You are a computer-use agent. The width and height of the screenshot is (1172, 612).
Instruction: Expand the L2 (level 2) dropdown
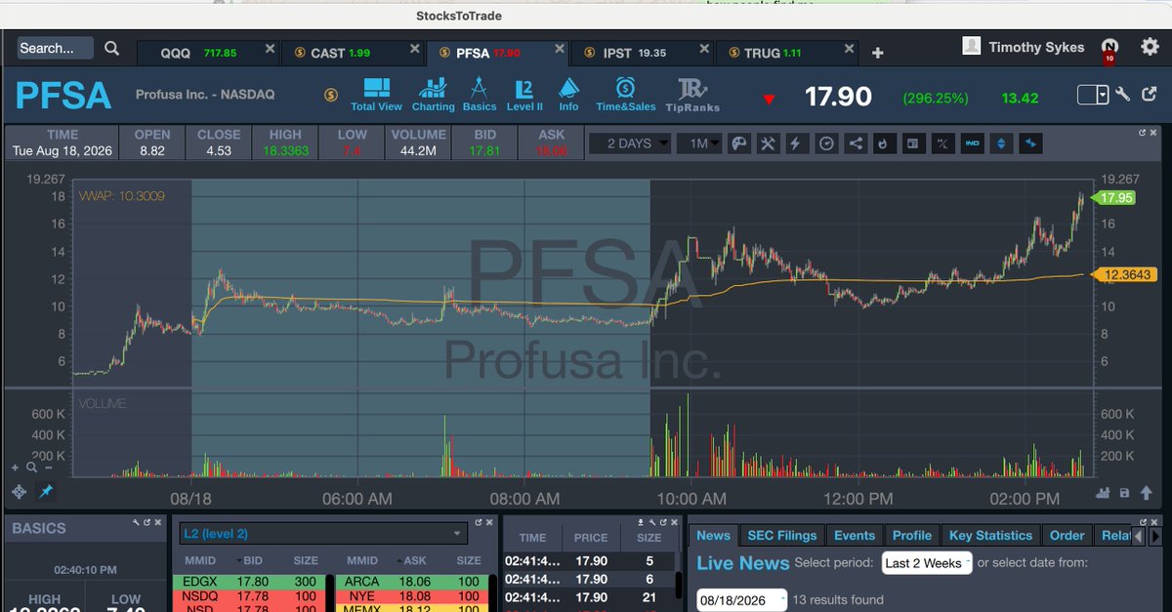(x=322, y=533)
